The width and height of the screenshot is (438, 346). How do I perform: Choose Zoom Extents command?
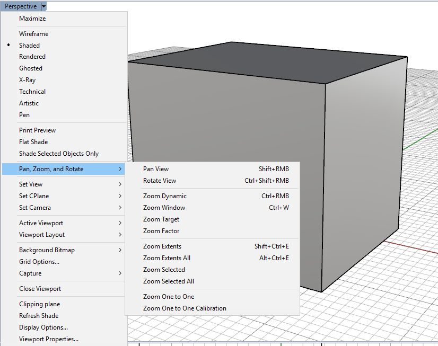[x=212, y=246]
